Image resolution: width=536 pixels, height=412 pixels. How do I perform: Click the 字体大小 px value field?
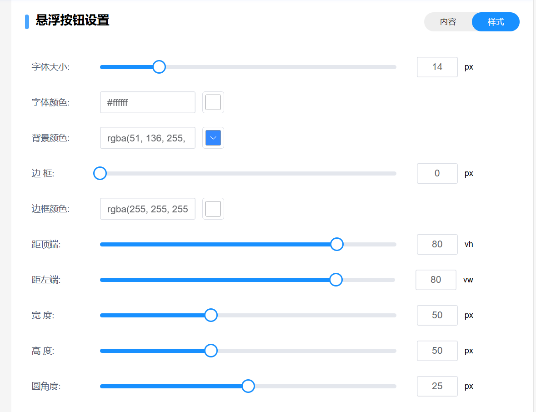coord(437,67)
